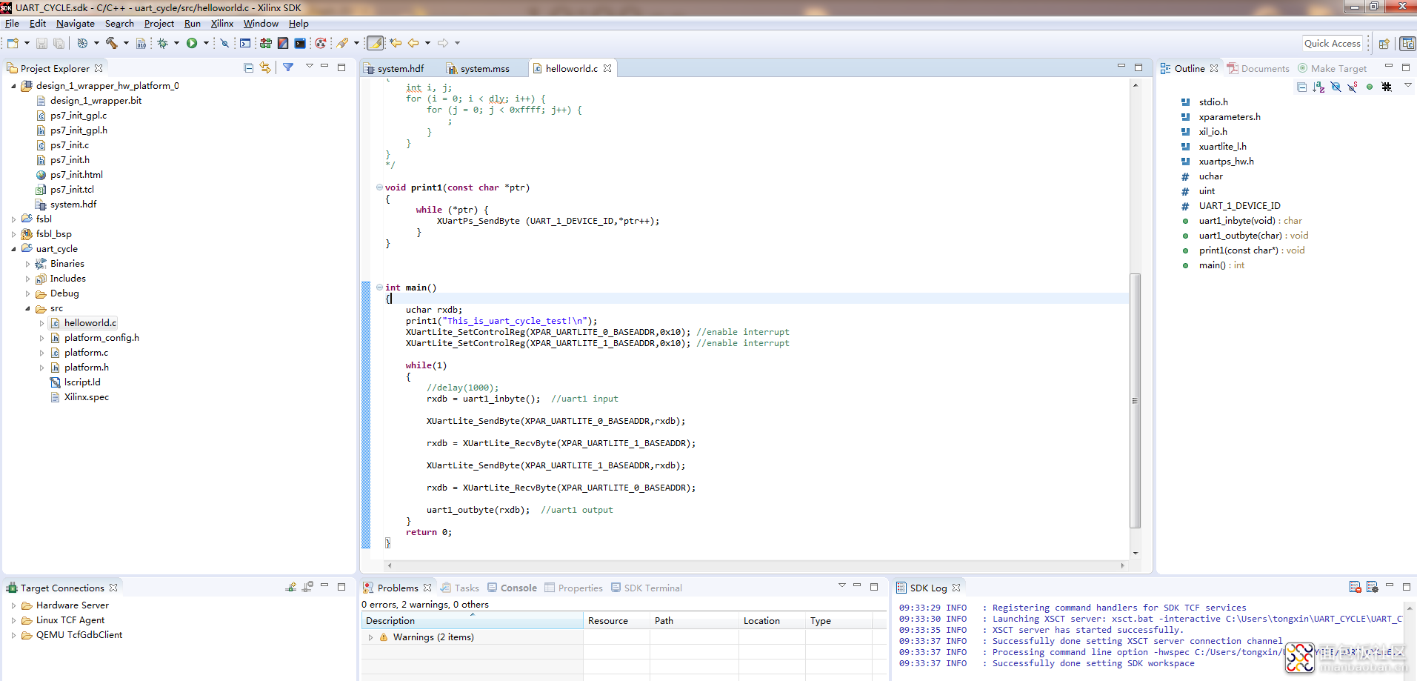Image resolution: width=1417 pixels, height=681 pixels.
Task: Click the Back navigation arrow icon
Action: 413,43
